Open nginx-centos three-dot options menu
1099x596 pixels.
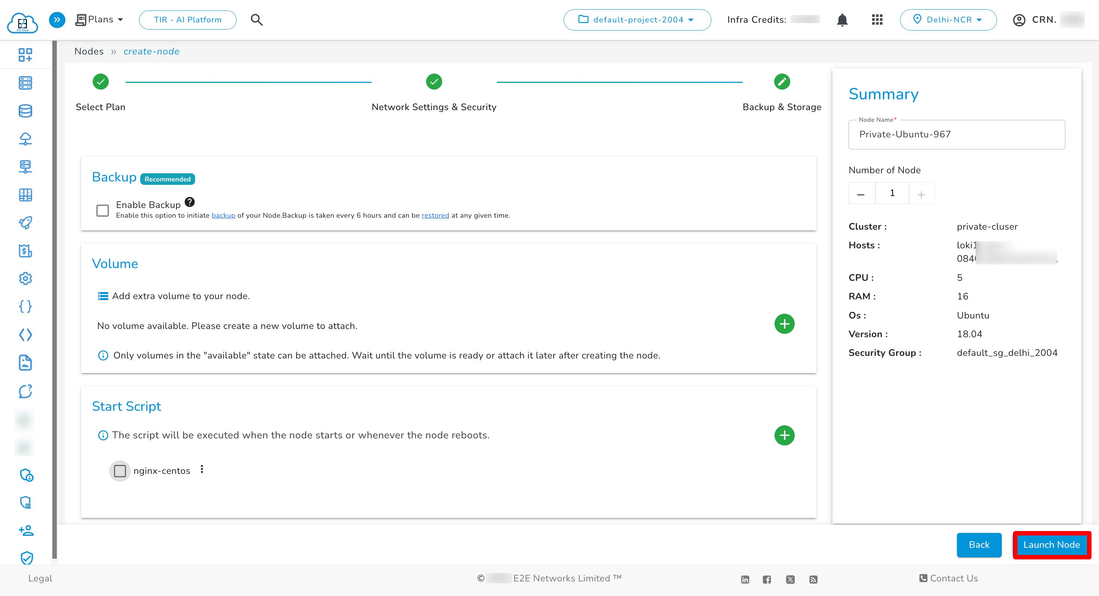pos(202,469)
